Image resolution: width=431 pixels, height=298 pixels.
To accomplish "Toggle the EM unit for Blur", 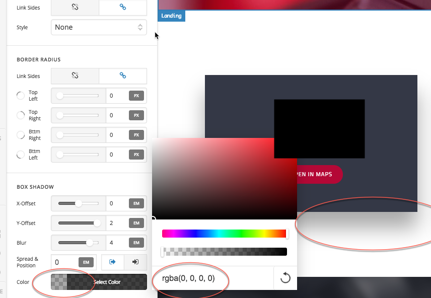I will 136,243.
